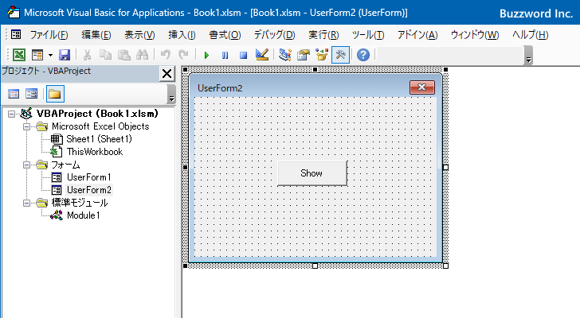Screen dimensions: 580x318
Task: Close the Project explorer panel
Action: click(167, 73)
